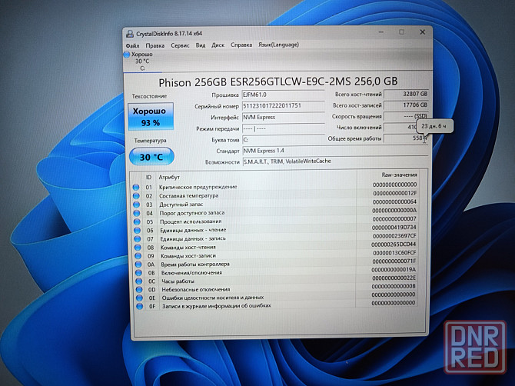
Task: Click status icon for attribute 01 Критическое предупреждение
Action: pos(136,188)
